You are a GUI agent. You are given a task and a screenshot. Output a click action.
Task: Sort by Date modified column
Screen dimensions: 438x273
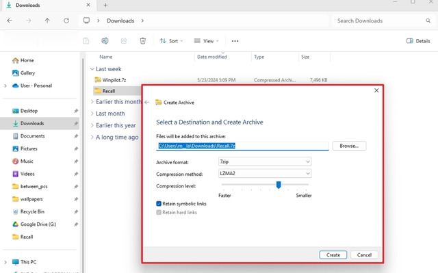coord(212,57)
